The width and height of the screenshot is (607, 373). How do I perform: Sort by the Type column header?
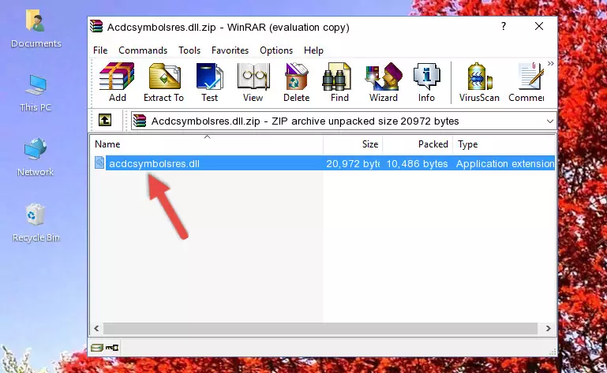click(x=504, y=144)
